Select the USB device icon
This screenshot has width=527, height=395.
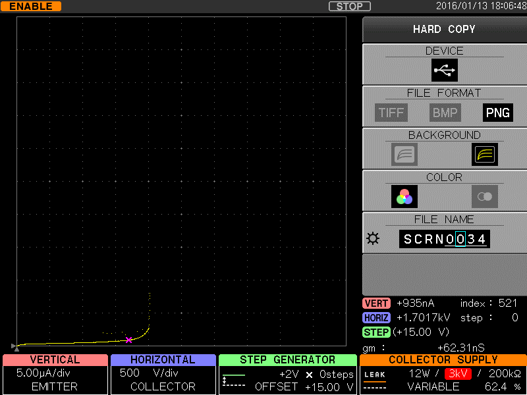point(444,70)
